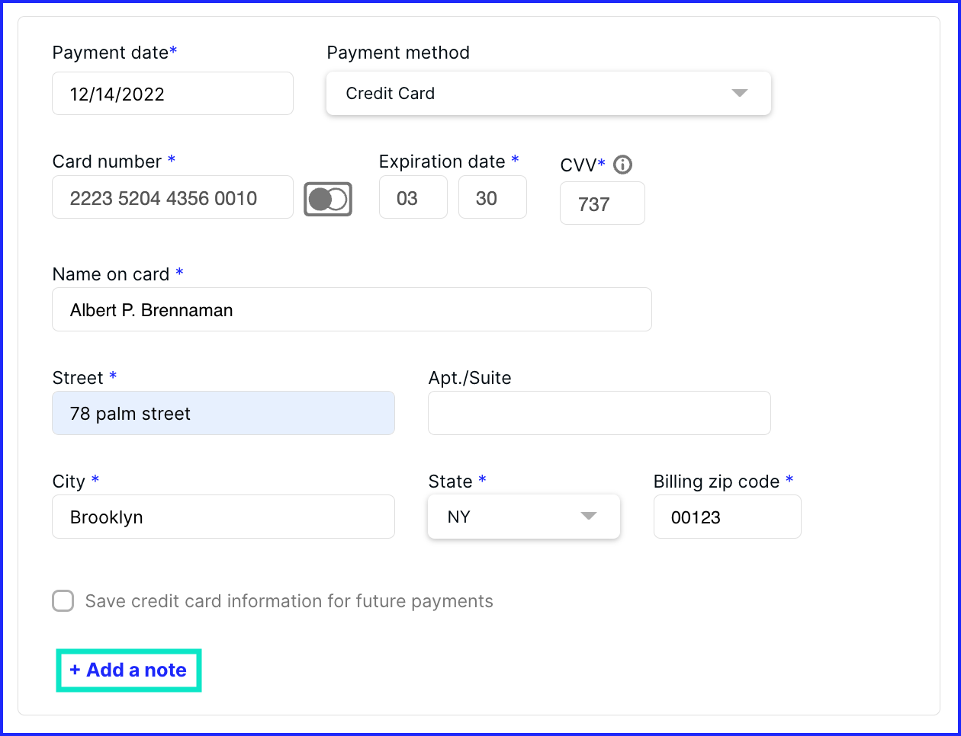Image resolution: width=961 pixels, height=736 pixels.
Task: Click the Payment method label text
Action: (x=398, y=53)
